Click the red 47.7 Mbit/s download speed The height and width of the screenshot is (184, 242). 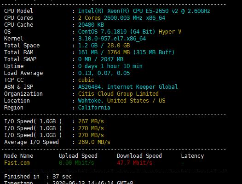tap(134, 163)
